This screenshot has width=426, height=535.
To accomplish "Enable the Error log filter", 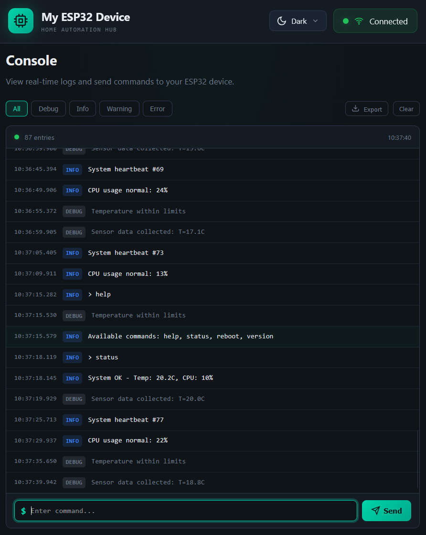I will tap(157, 108).
